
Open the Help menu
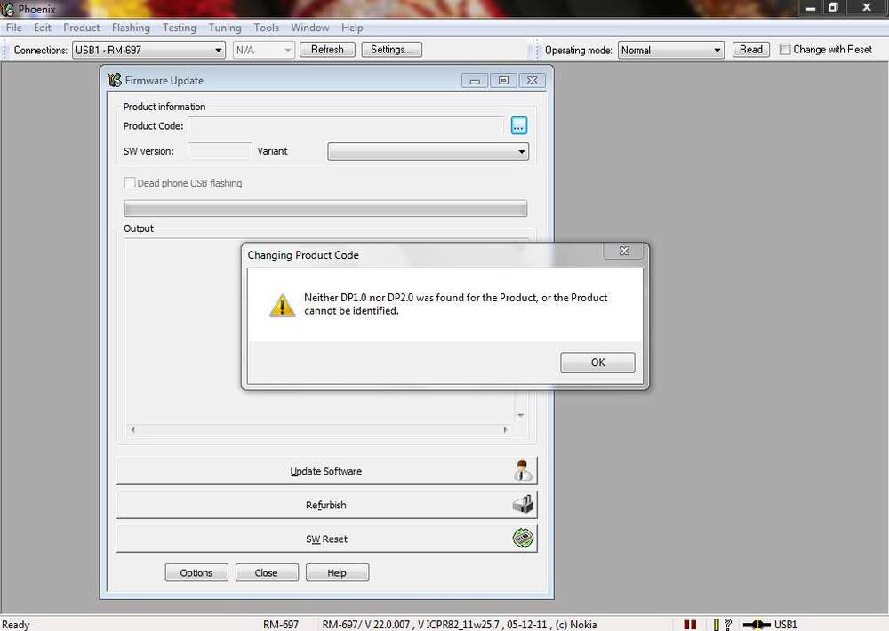point(351,28)
